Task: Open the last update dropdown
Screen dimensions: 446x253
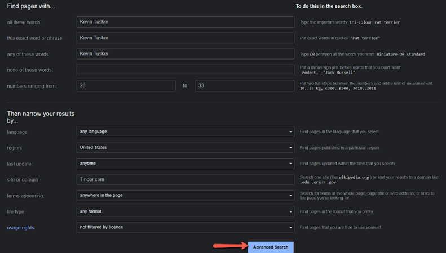Action: [185, 164]
